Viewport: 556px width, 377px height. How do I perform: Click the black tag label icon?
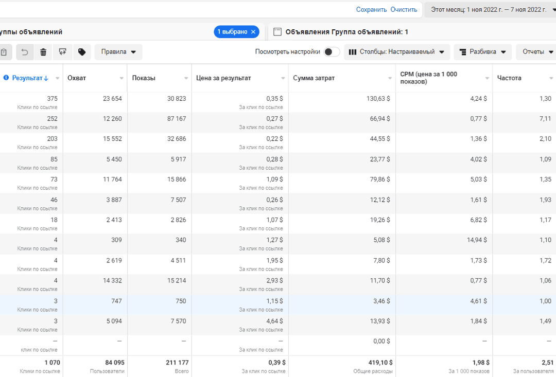coord(81,52)
